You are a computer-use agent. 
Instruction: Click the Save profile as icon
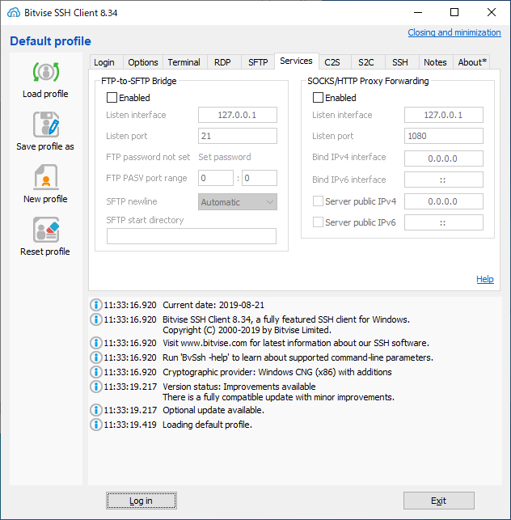pyautogui.click(x=46, y=125)
